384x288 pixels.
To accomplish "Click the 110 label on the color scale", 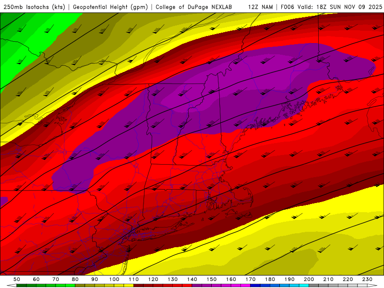I will (x=134, y=279).
